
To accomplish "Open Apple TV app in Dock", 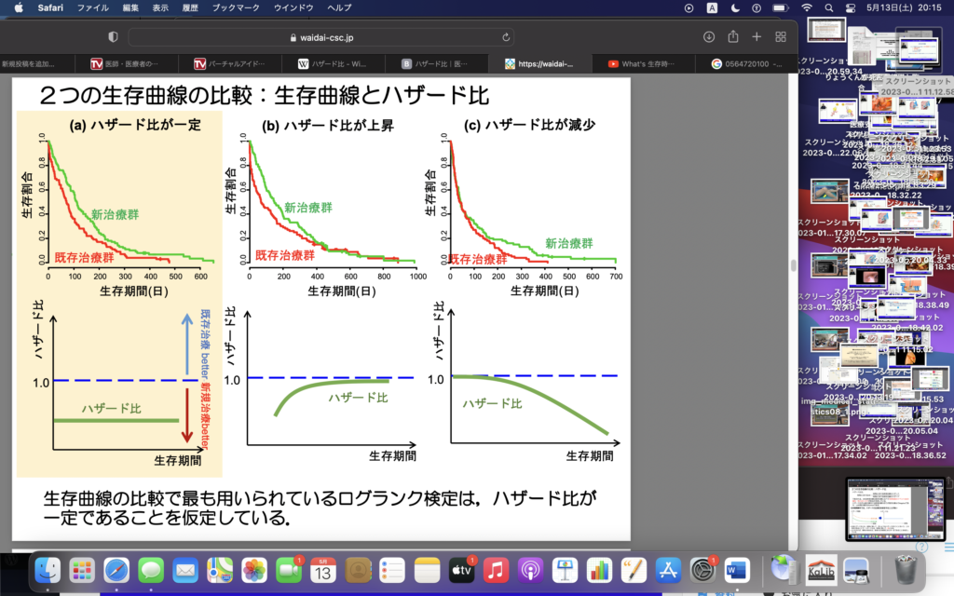I will point(462,569).
